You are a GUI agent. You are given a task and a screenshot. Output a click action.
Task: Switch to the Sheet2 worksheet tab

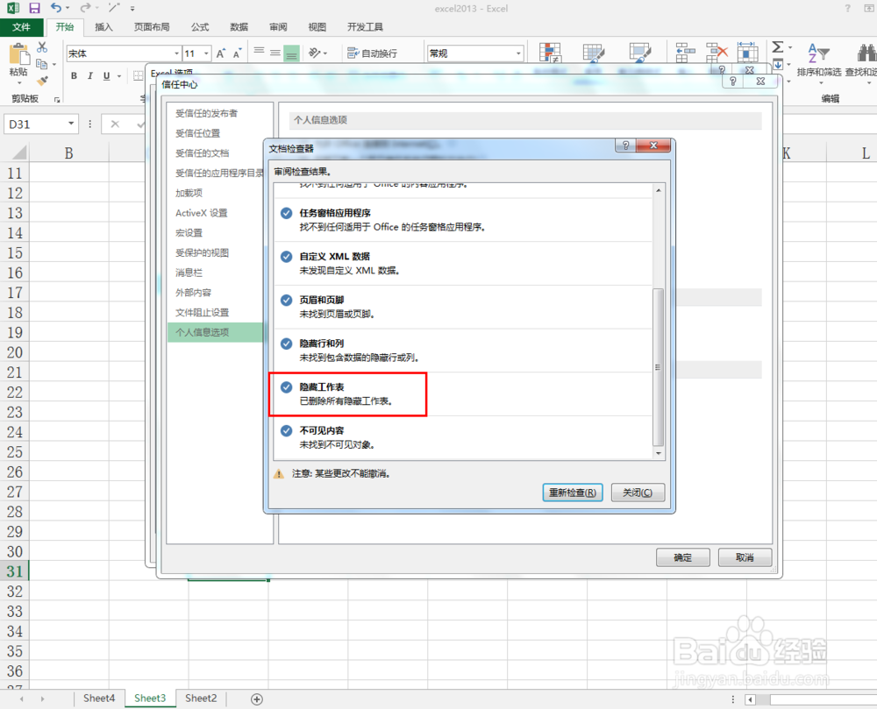tap(200, 698)
